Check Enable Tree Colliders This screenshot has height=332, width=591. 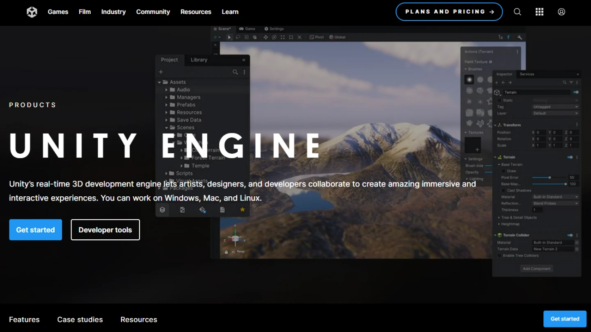coord(499,256)
